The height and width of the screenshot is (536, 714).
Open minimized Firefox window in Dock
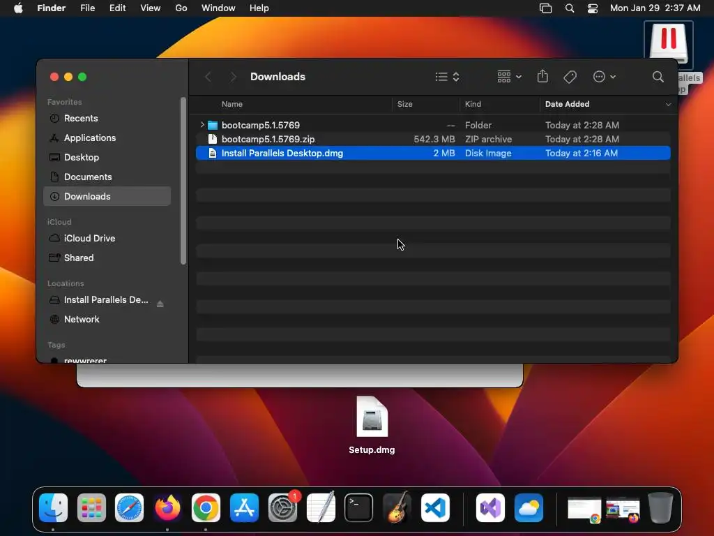click(623, 509)
